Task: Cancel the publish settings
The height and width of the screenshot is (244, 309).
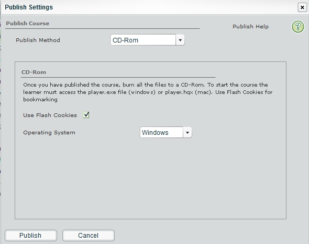Action: (x=89, y=235)
